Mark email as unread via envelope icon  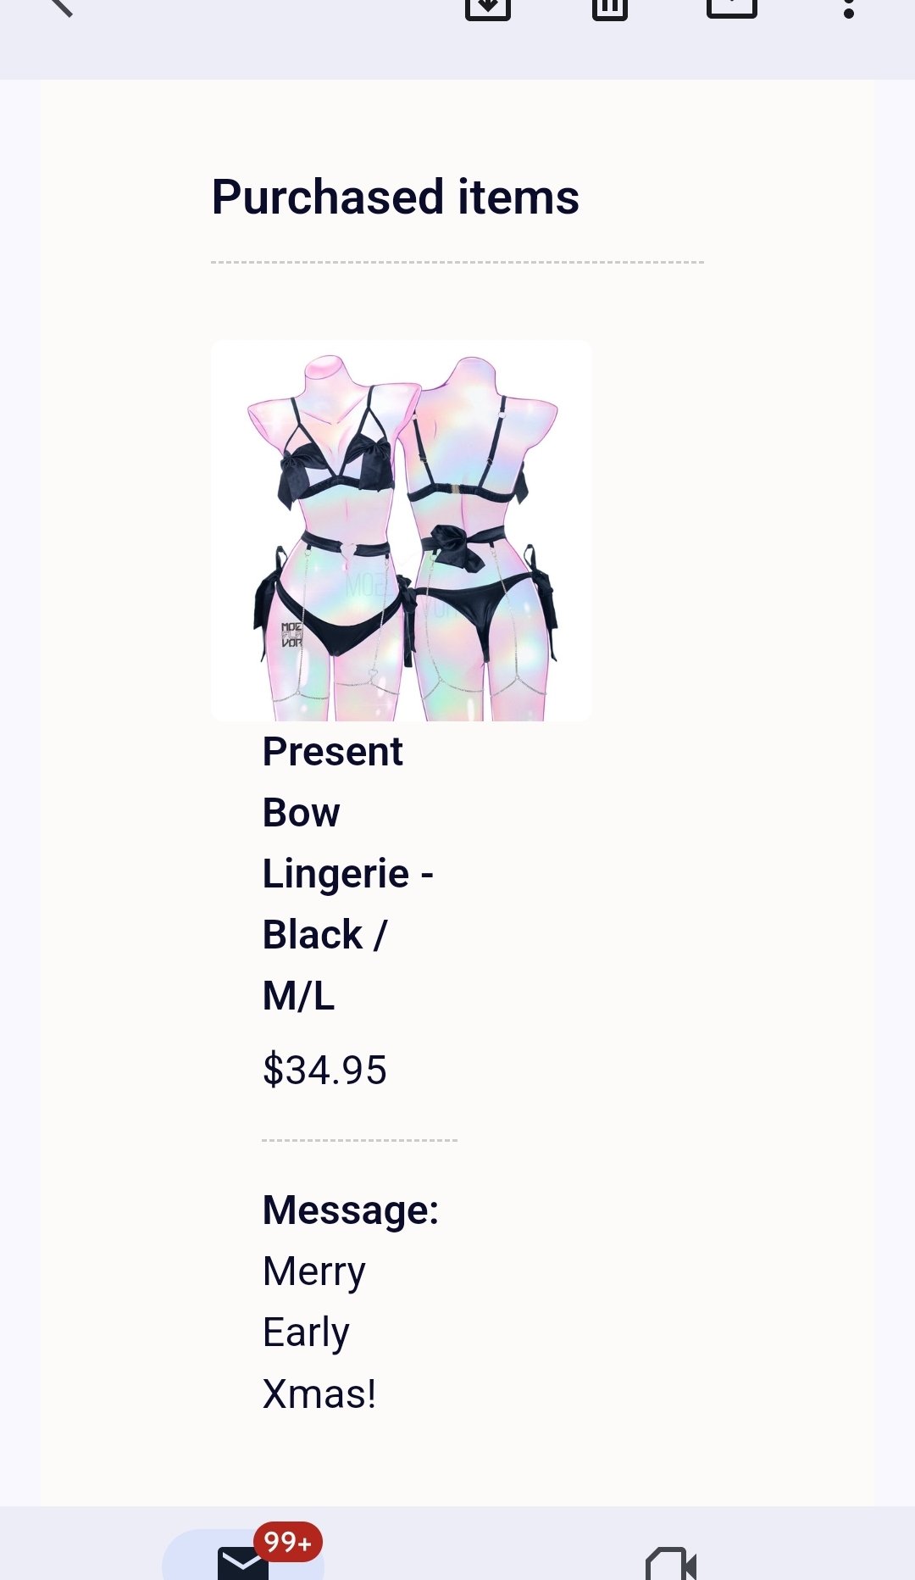pos(731,7)
